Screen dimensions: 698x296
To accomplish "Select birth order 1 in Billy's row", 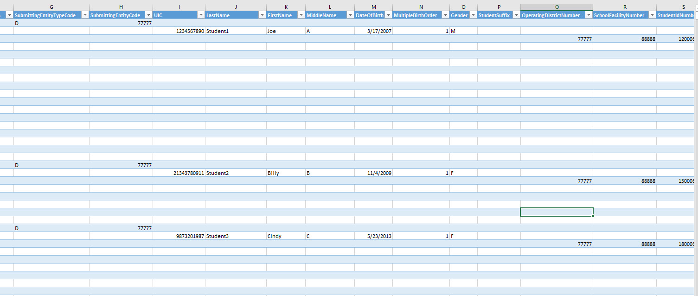I will click(x=421, y=173).
